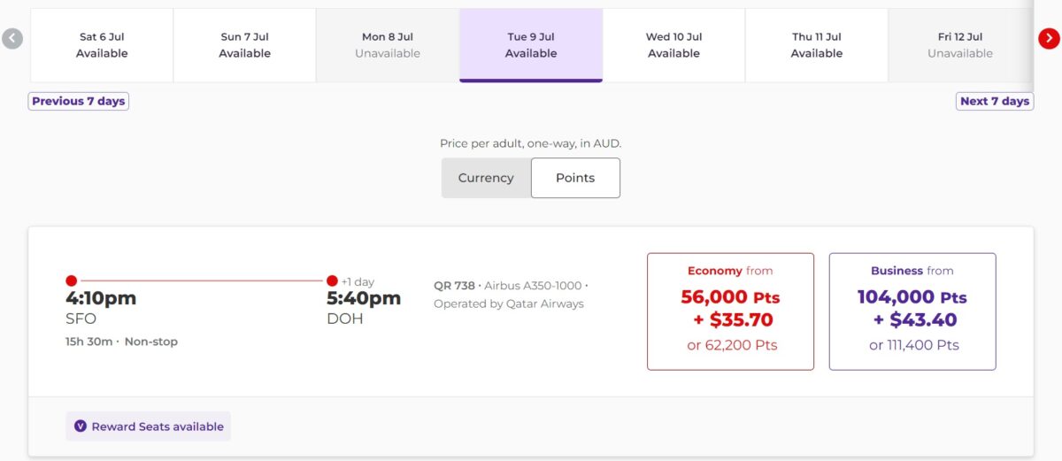Go to Previous 7 days
The image size is (1062, 461).
click(x=79, y=101)
